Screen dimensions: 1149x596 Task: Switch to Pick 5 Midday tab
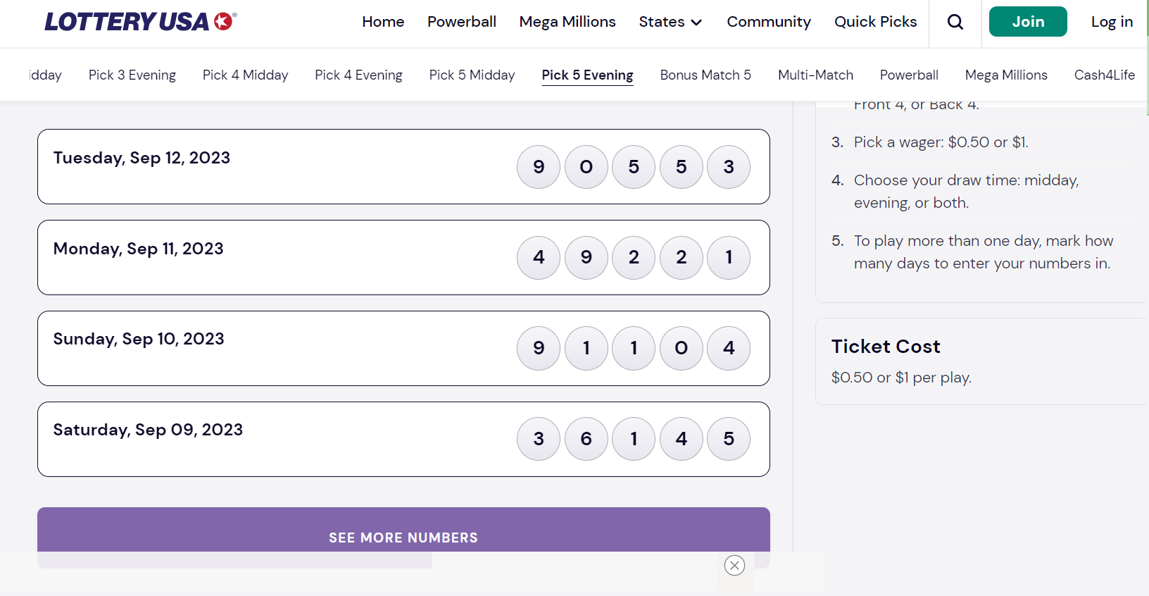(x=472, y=75)
